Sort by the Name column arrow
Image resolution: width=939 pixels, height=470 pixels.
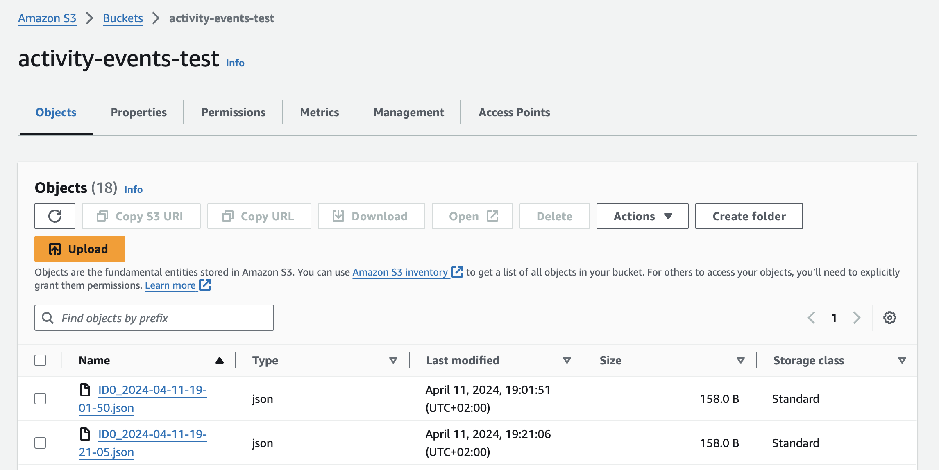point(220,360)
